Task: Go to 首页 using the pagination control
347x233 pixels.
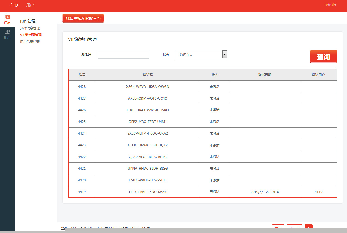Action: [278, 228]
